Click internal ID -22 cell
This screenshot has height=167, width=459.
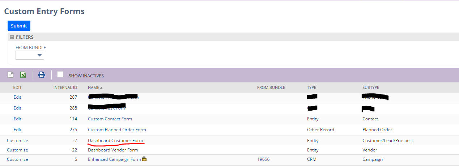tap(73, 150)
